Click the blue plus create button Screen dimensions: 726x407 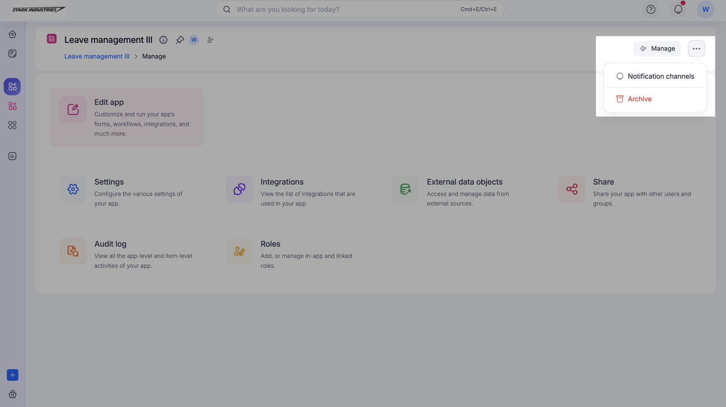coord(13,375)
